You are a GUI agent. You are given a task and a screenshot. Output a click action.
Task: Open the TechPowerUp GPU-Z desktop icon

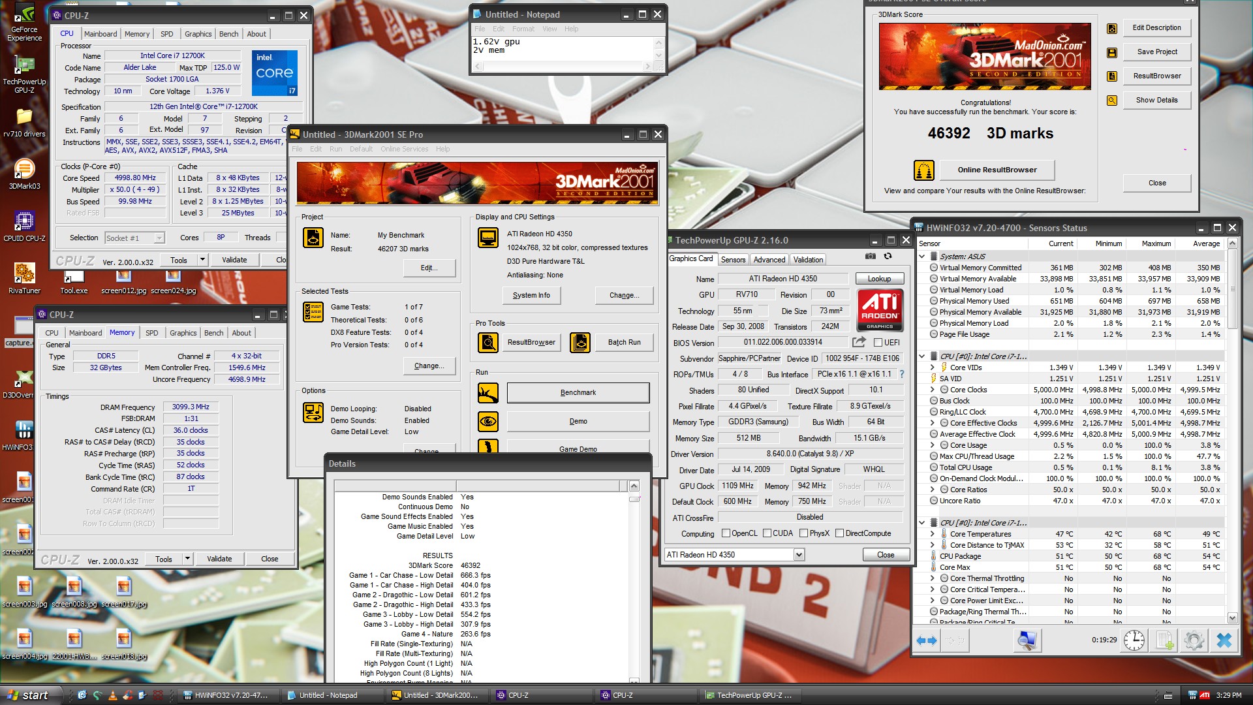coord(24,75)
